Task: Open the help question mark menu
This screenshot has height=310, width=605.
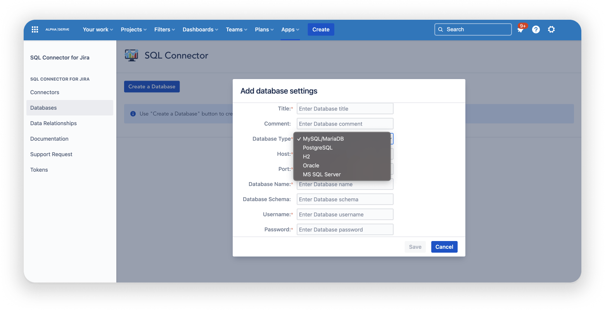Action: point(536,29)
